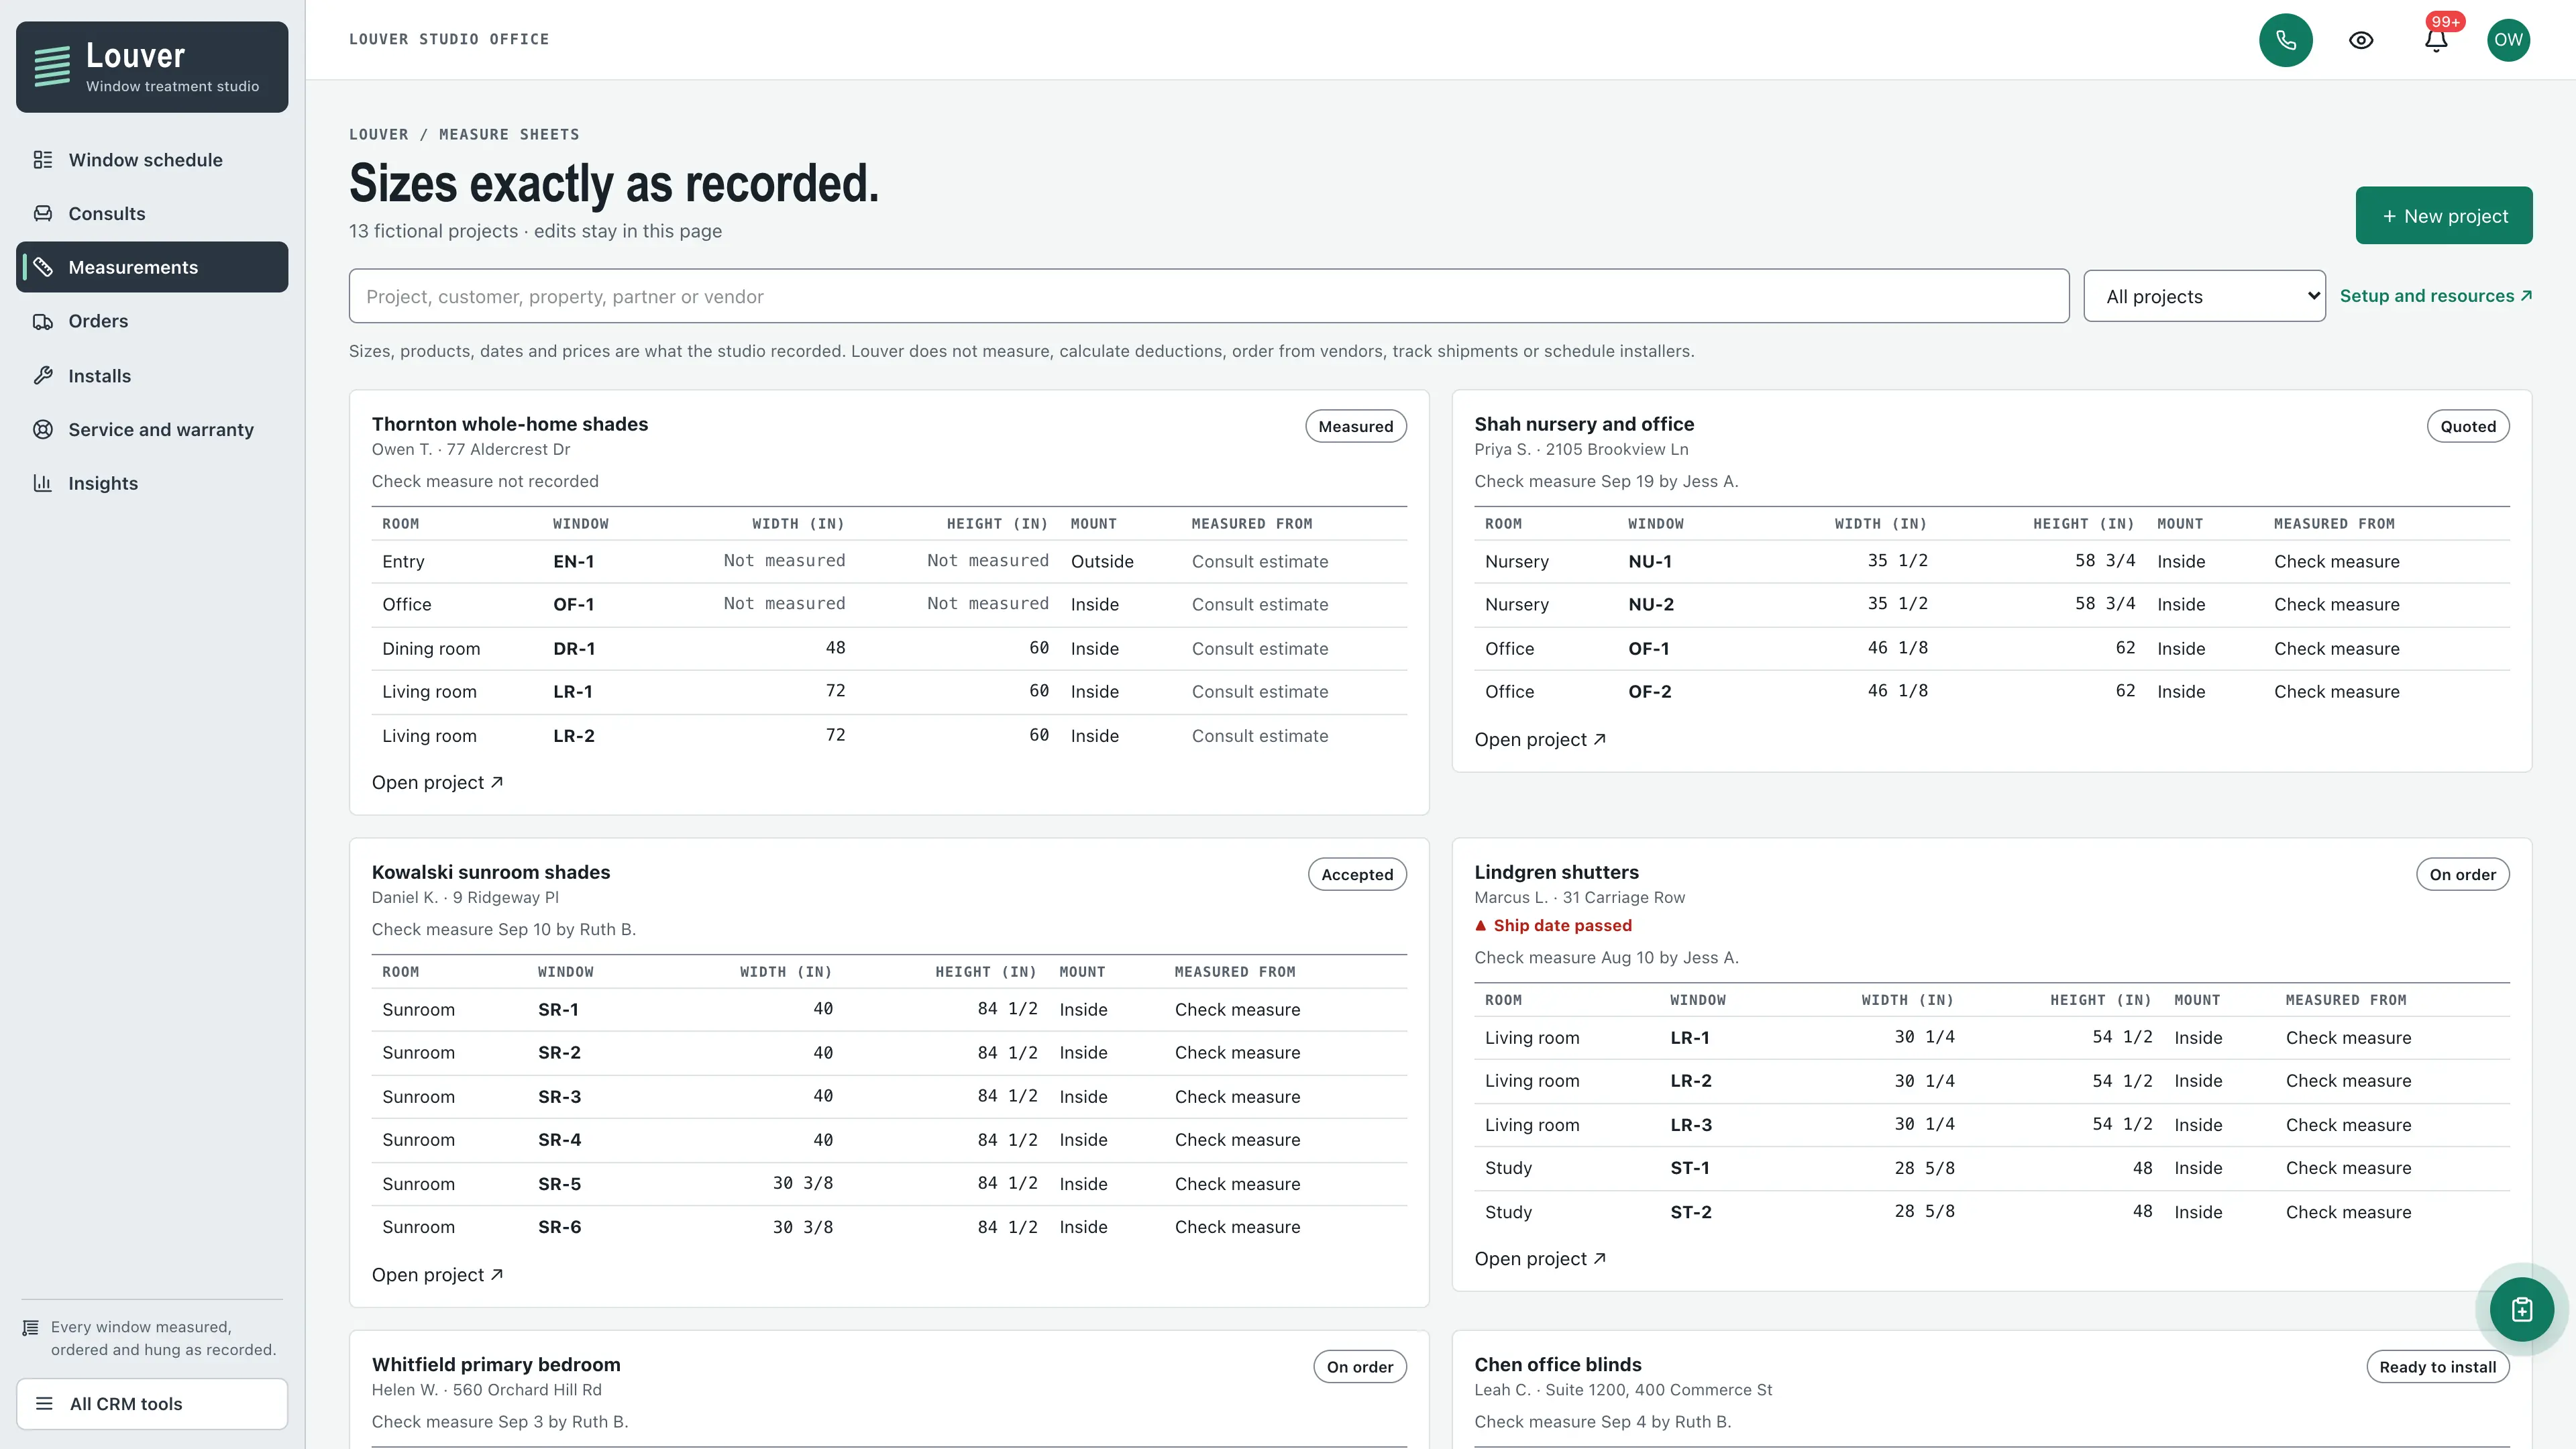2576x1449 pixels.
Task: Click the Insights bar chart icon
Action: (43, 483)
